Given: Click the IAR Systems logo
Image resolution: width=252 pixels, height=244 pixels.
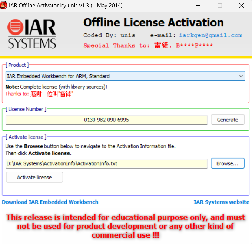Looking at the screenshot, I should click(x=32, y=34).
